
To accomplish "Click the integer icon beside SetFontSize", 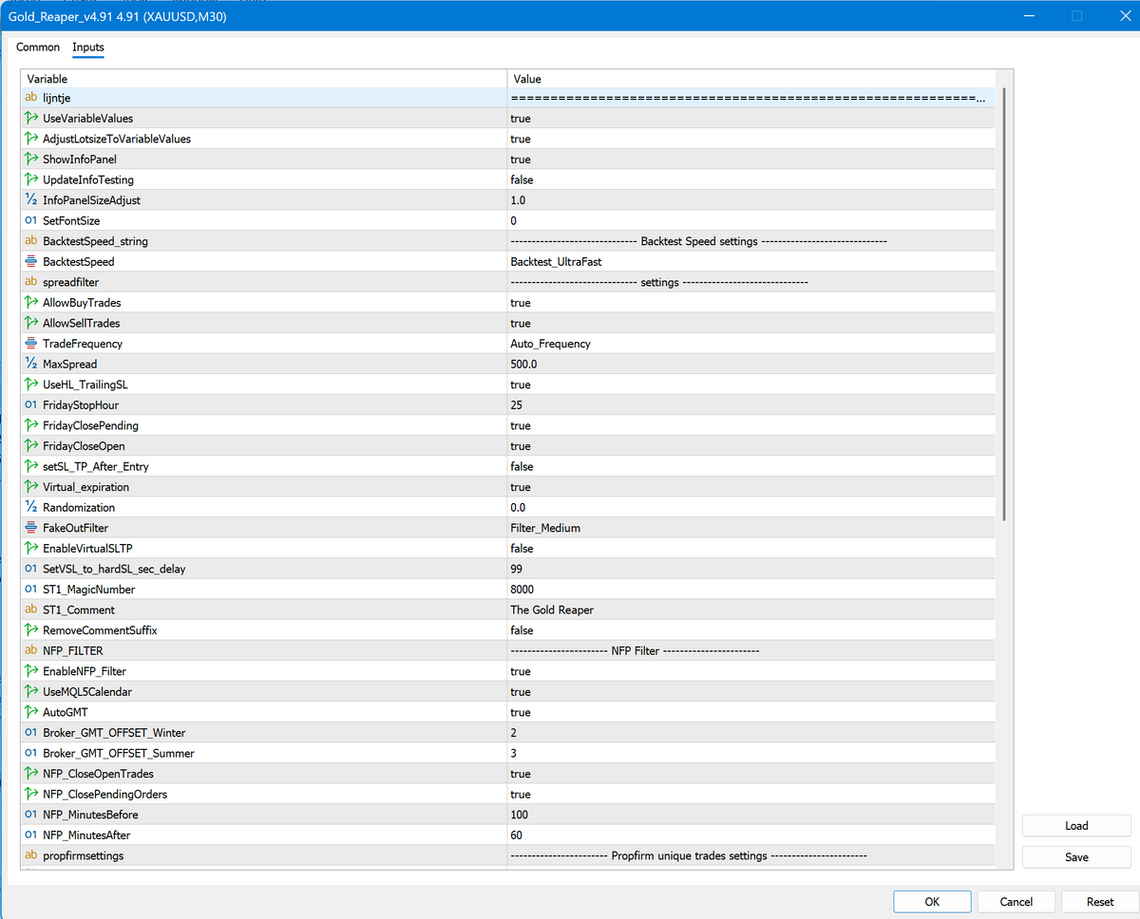I will [31, 220].
